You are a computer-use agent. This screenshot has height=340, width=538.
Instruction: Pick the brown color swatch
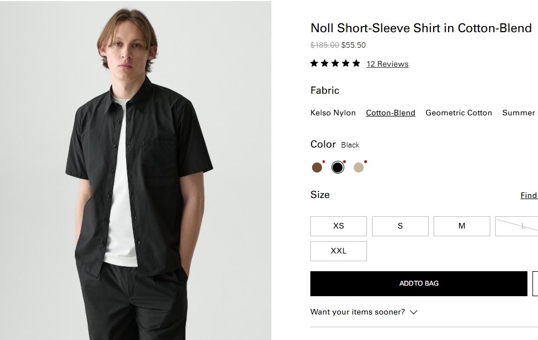click(x=317, y=168)
